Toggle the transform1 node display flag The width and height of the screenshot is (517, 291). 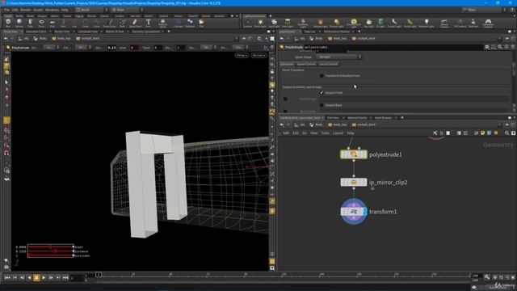365,212
